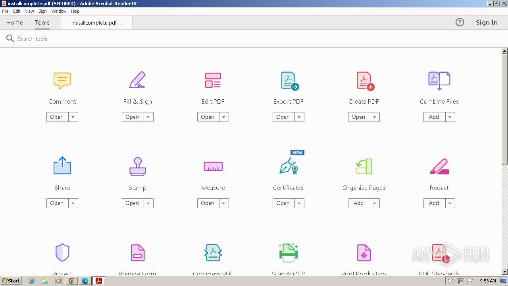The height and width of the screenshot is (286, 508).
Task: Click the scrollbar up arrow
Action: click(505, 51)
